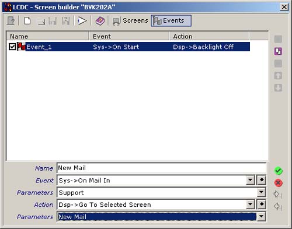Cancel changes with the red X icon

click(279, 183)
